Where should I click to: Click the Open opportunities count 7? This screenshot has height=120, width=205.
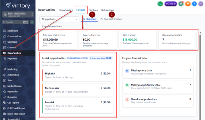(x=163, y=40)
